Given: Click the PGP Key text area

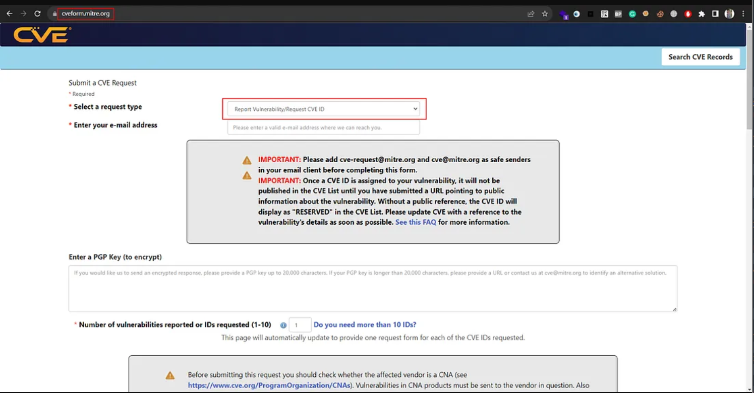Looking at the screenshot, I should [373, 289].
